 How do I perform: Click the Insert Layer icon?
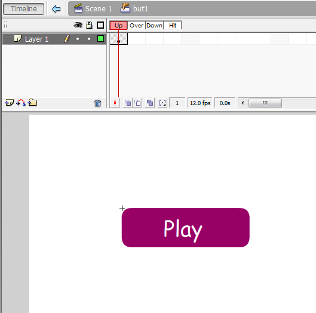10,103
